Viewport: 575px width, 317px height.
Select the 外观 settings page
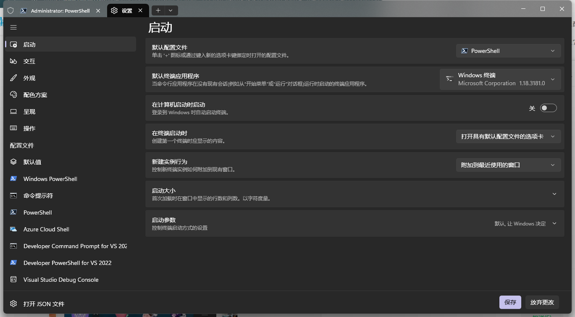click(x=71, y=78)
